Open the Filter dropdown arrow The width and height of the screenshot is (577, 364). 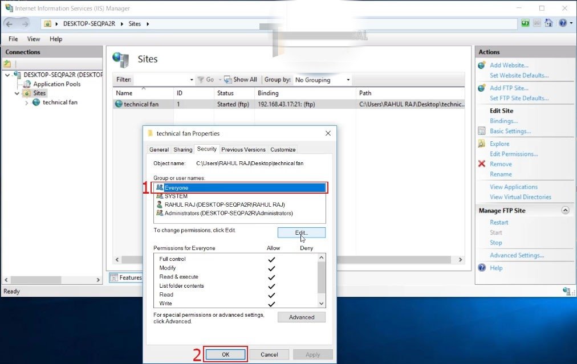point(192,80)
